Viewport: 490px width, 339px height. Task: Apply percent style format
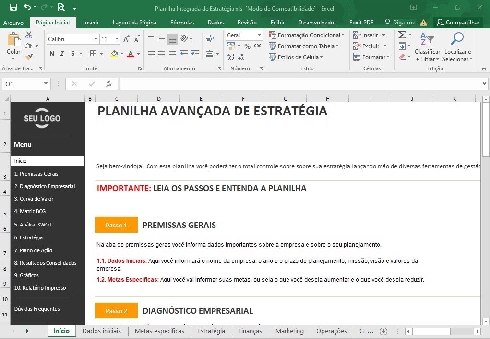pyautogui.click(x=247, y=46)
